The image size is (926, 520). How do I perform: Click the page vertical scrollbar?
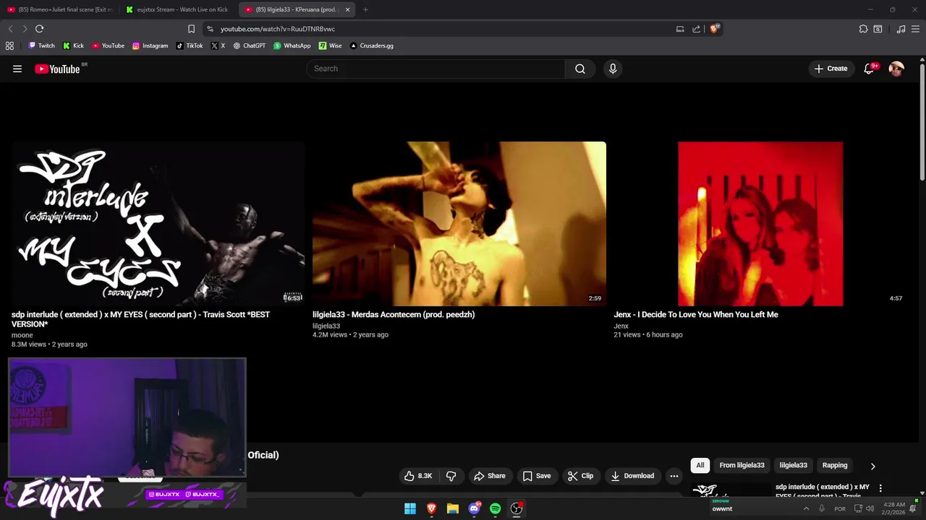pyautogui.click(x=922, y=123)
